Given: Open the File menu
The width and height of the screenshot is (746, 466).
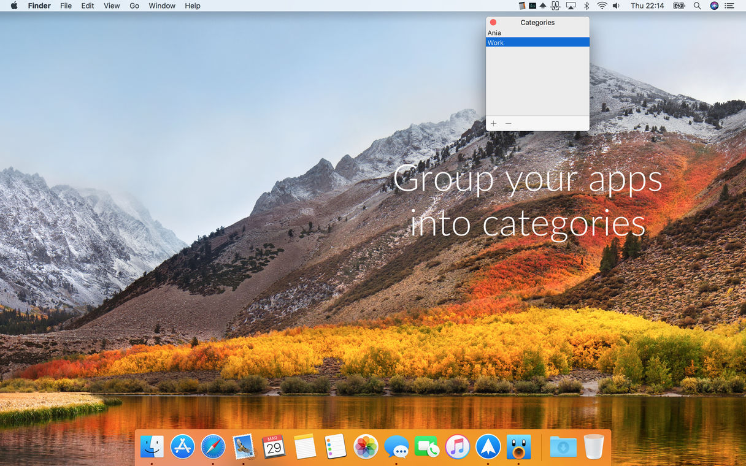Looking at the screenshot, I should pos(66,6).
